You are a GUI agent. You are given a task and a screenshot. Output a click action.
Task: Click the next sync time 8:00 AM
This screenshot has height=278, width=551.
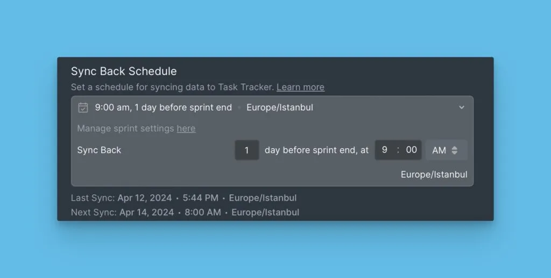click(202, 213)
